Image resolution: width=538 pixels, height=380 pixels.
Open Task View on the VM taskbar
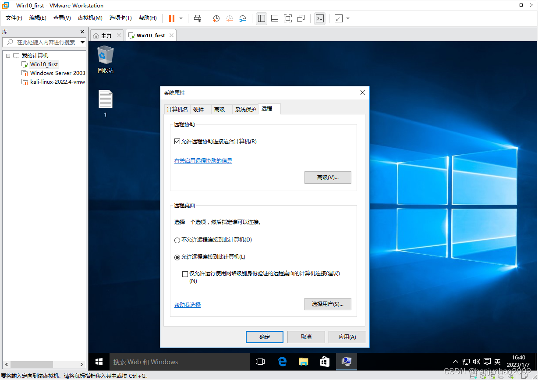click(x=261, y=362)
